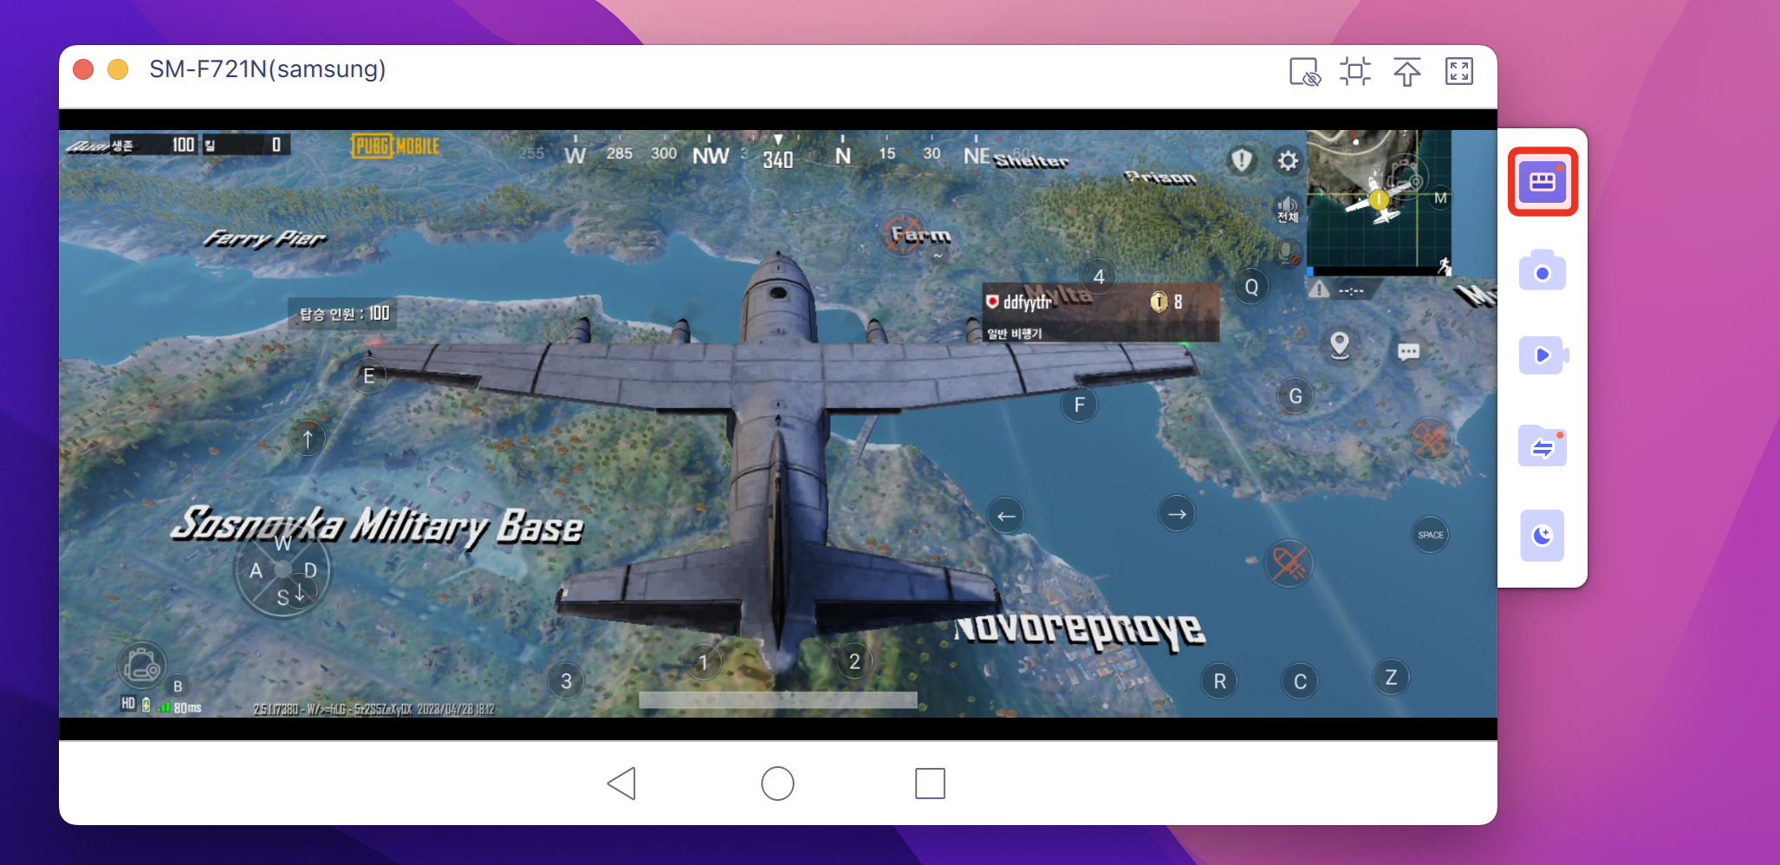Tap the G key mapping button
The image size is (1780, 865).
pos(1296,396)
